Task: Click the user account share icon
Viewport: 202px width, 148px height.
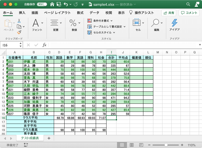Action: pyautogui.click(x=197, y=4)
